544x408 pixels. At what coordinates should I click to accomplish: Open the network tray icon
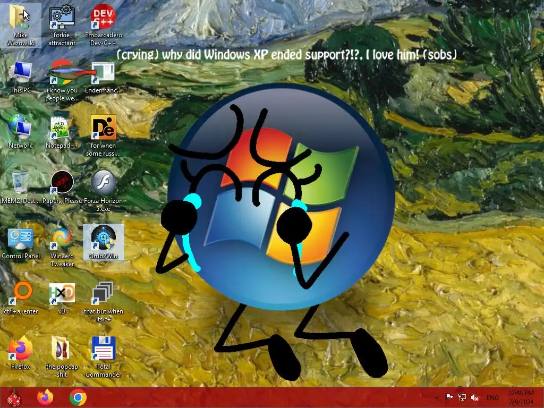point(462,397)
